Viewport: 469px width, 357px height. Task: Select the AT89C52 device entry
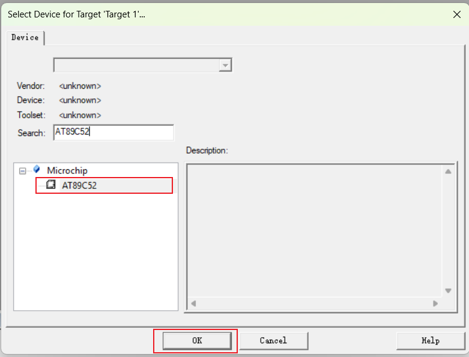[x=104, y=185]
